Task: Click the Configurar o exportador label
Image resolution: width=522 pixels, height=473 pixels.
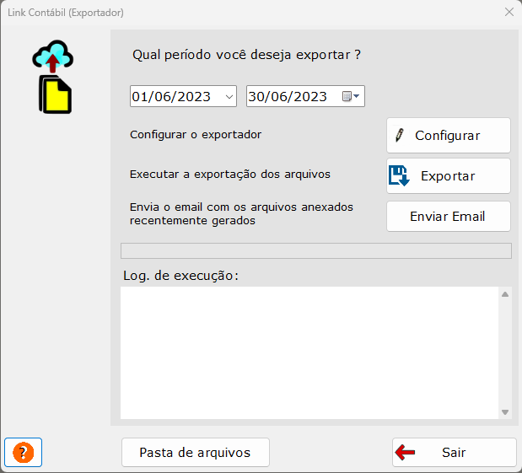Action: tap(196, 134)
